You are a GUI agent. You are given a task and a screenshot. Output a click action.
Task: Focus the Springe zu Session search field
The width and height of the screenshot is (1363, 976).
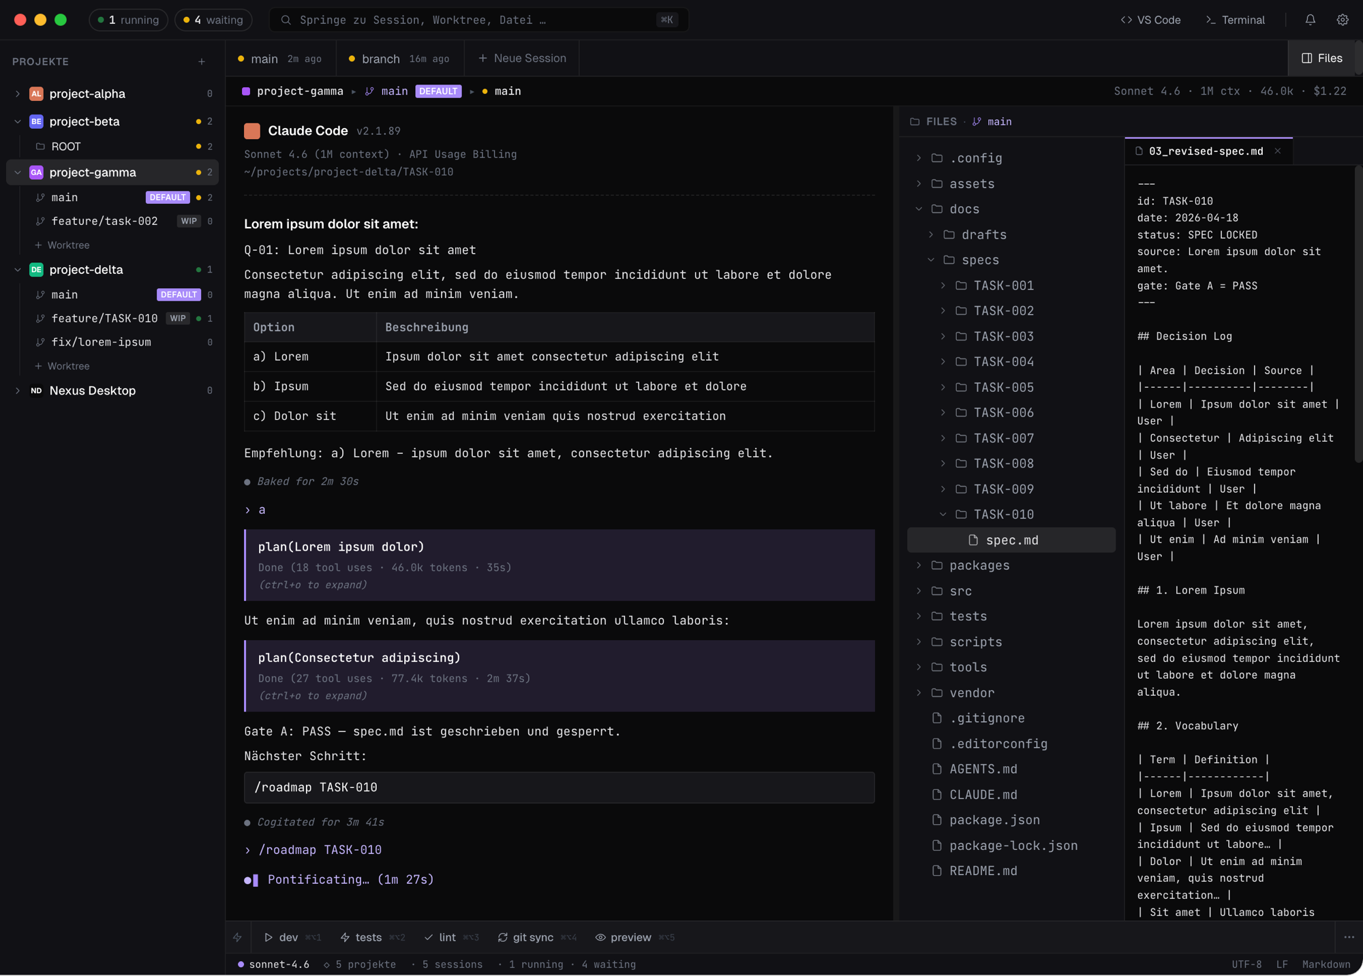(x=478, y=20)
